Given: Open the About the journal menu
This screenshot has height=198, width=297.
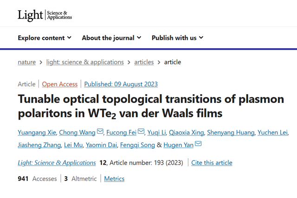Looking at the screenshot, I should tap(111, 38).
